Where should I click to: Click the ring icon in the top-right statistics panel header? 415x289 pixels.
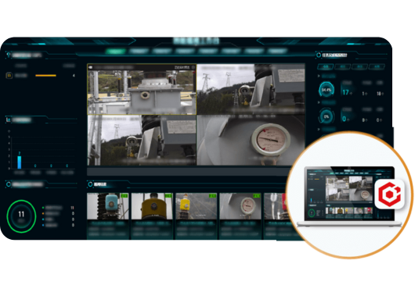(319, 55)
